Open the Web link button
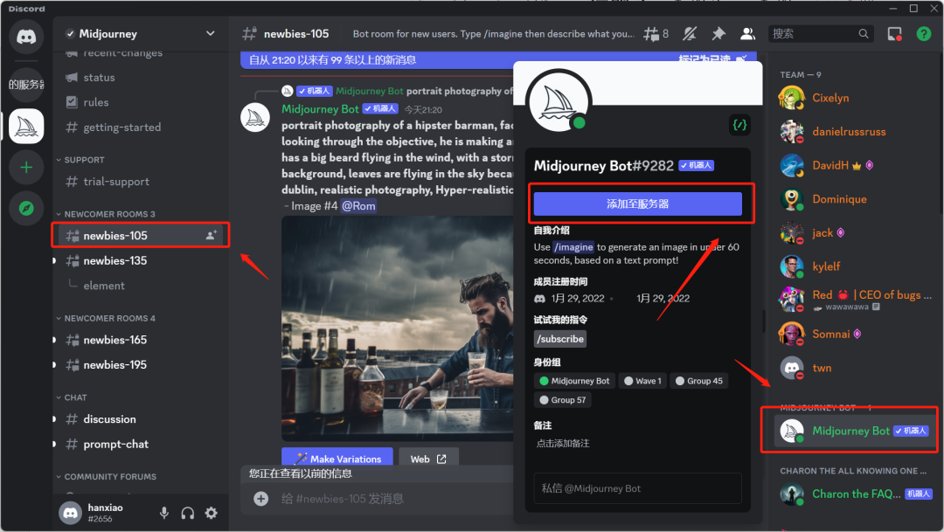944x532 pixels. tap(428, 459)
